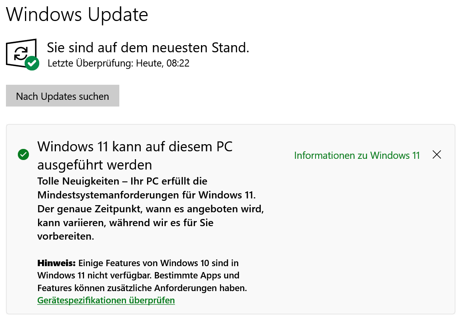Click the Letzte Überprüfung timestamp line
The width and height of the screenshot is (461, 320).
[119, 63]
